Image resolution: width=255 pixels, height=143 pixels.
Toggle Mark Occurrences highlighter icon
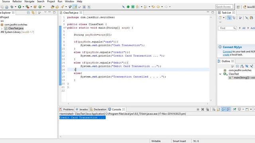pos(75,7)
